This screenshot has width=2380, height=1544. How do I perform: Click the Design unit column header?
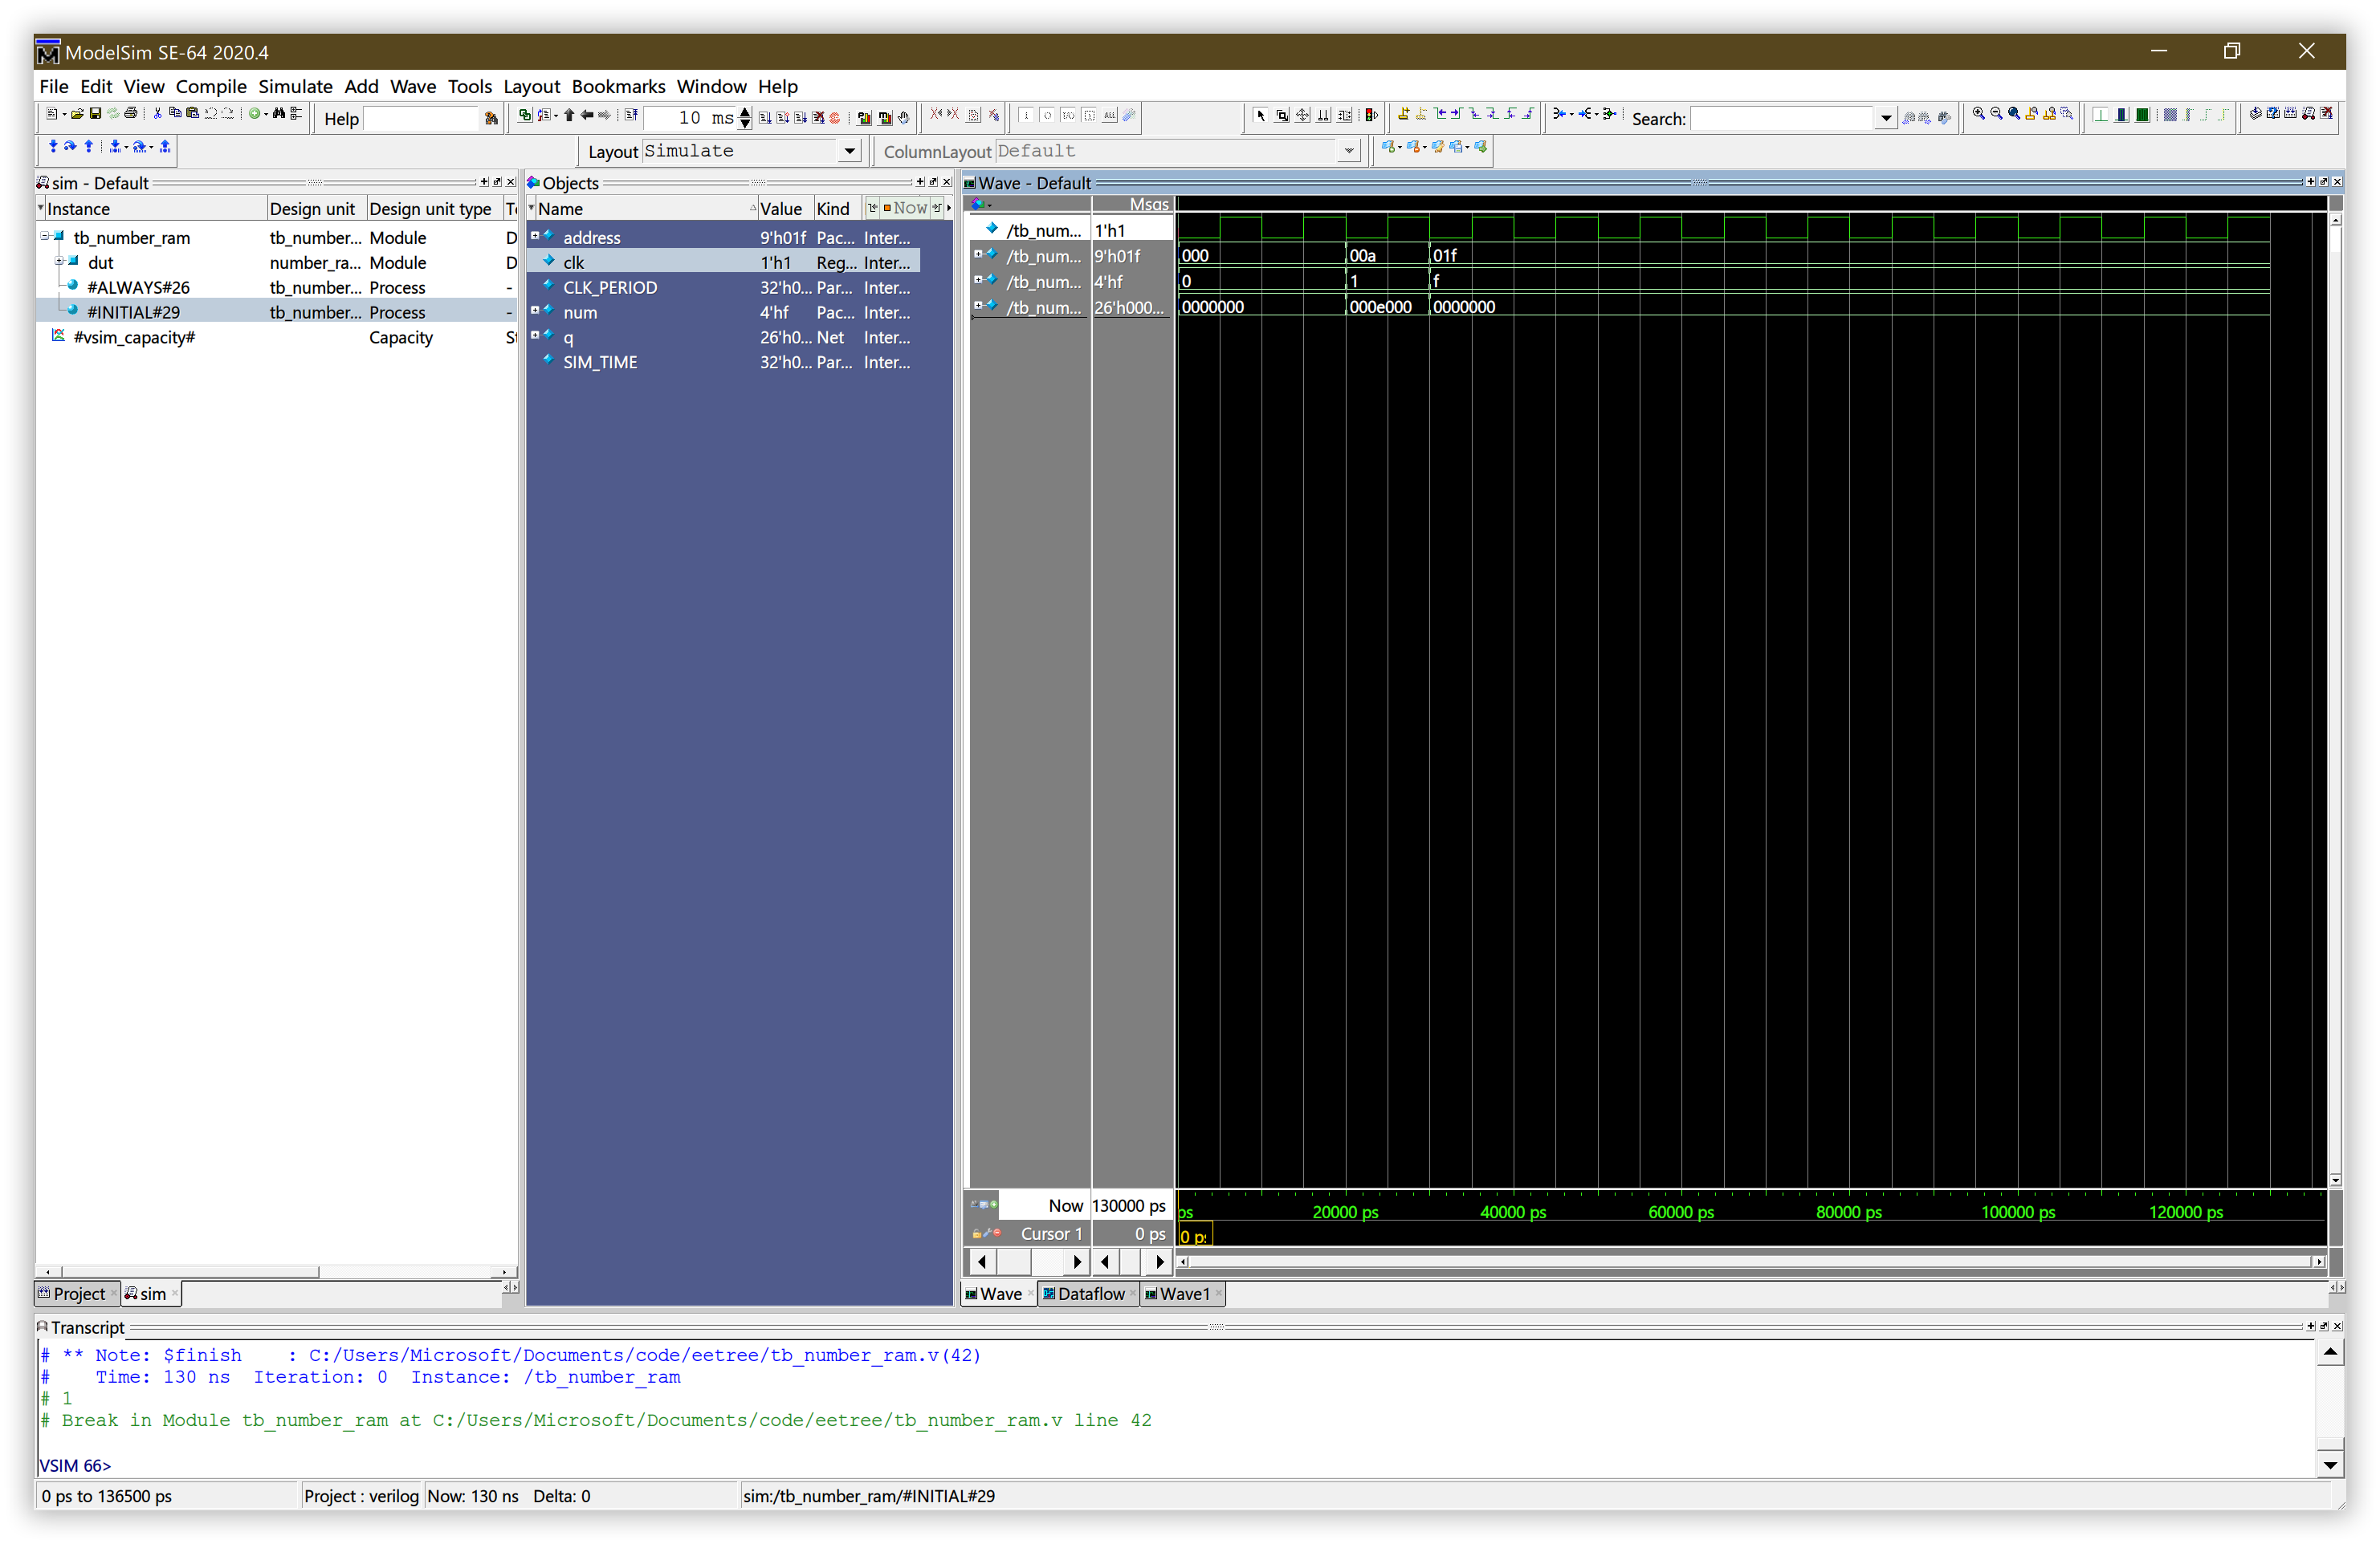312,209
